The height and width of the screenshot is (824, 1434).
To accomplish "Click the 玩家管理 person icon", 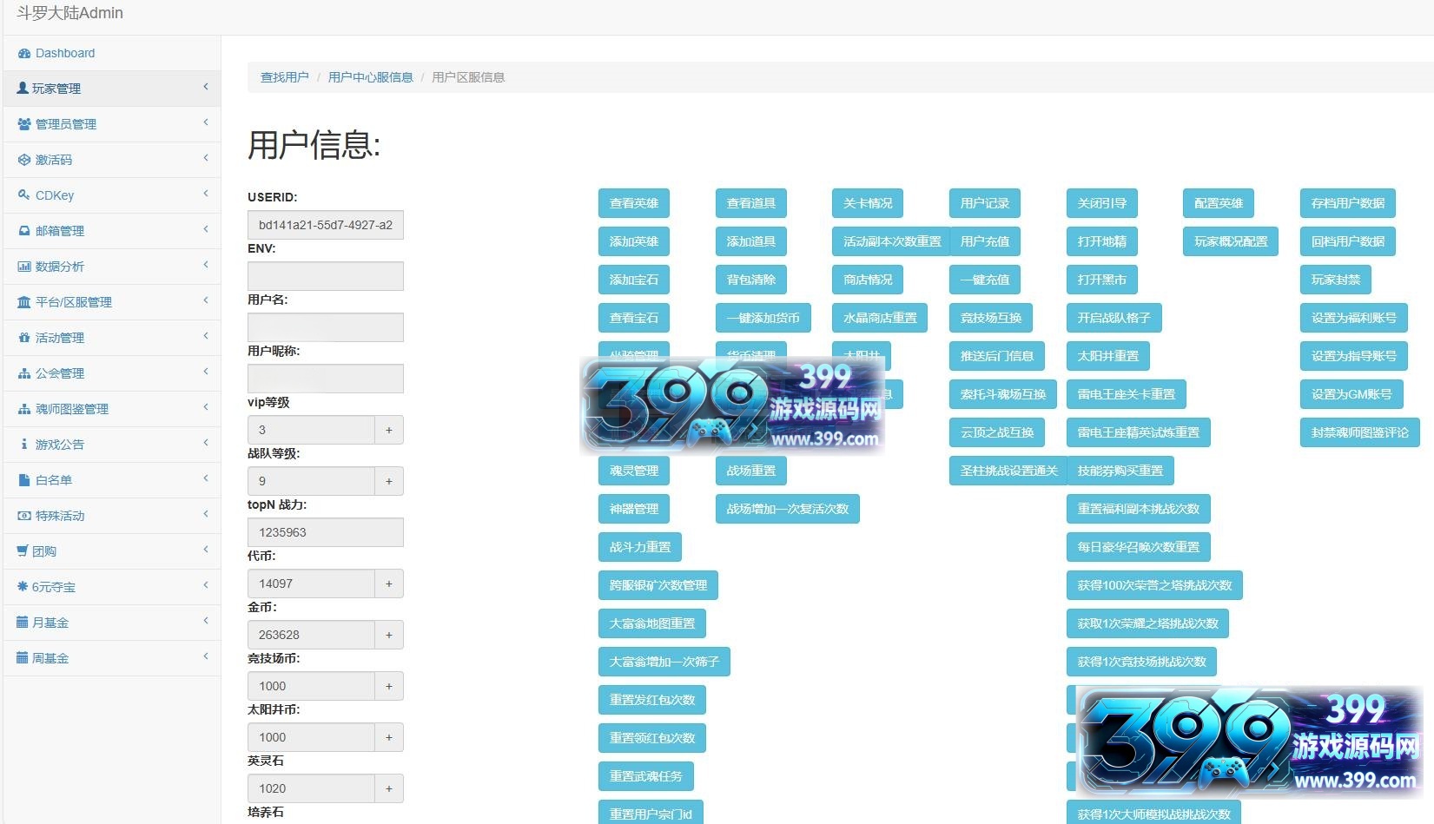I will click(23, 88).
